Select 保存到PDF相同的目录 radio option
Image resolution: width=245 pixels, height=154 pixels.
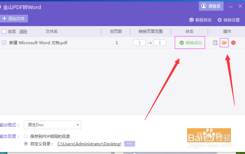click(x=26, y=136)
